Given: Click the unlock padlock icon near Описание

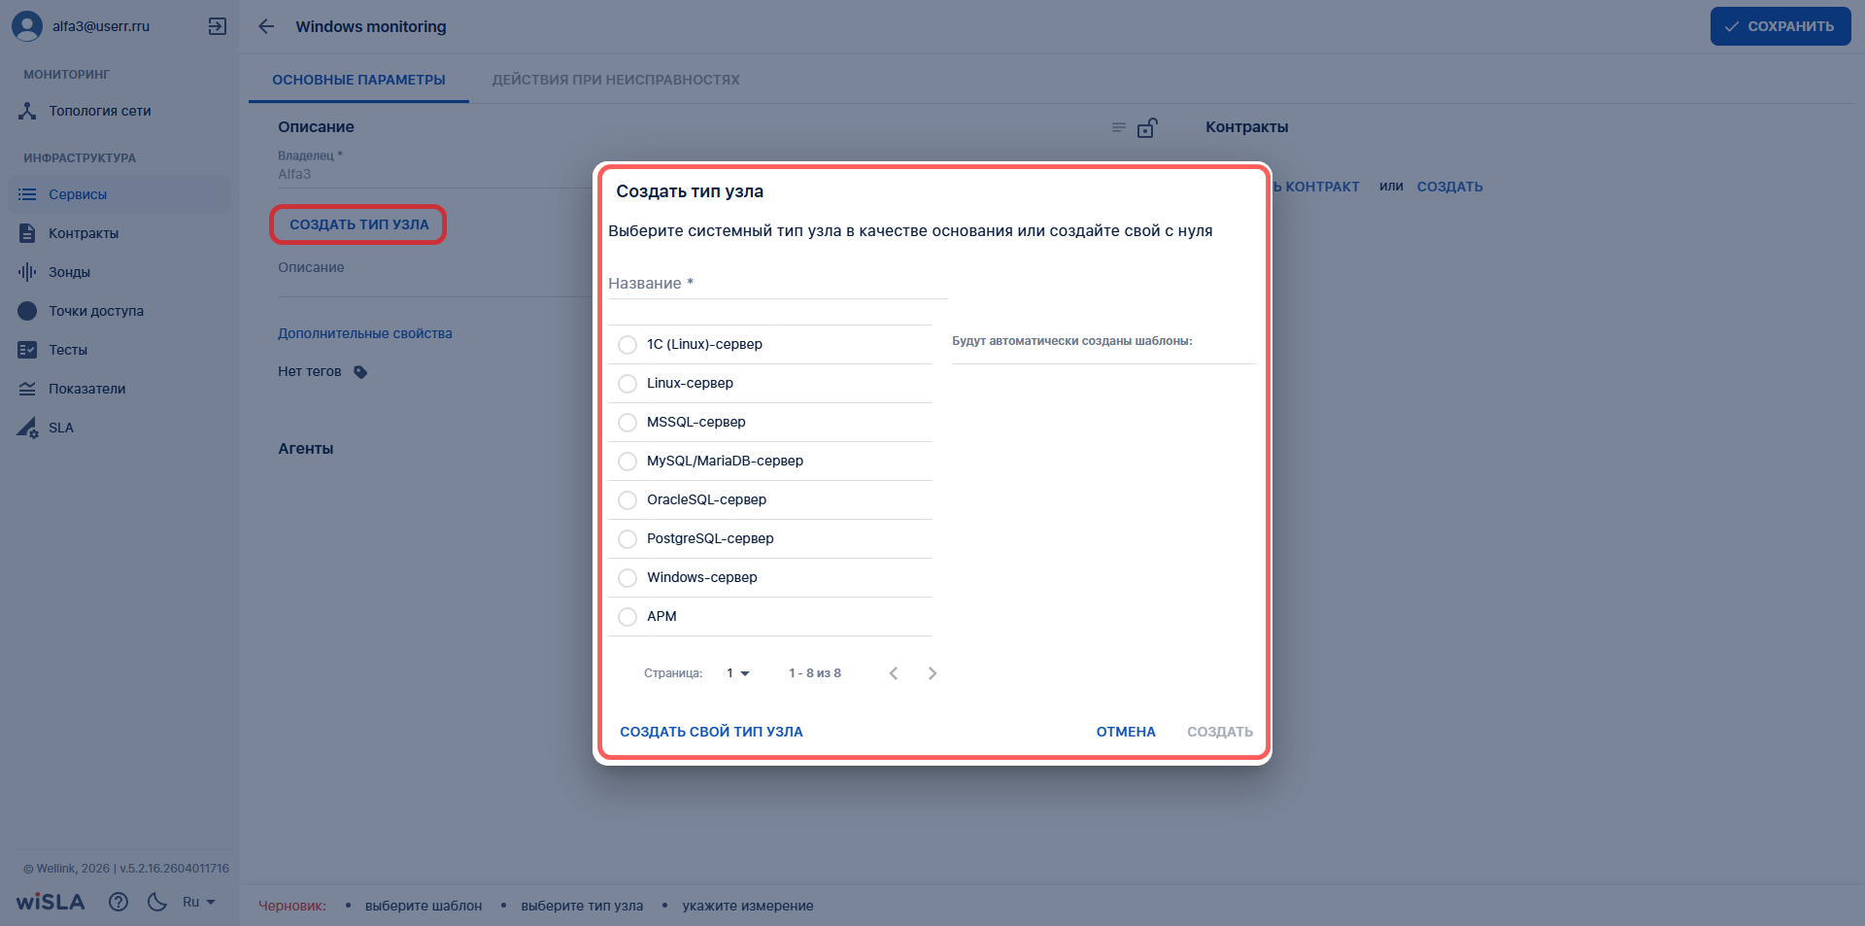Looking at the screenshot, I should [1147, 127].
